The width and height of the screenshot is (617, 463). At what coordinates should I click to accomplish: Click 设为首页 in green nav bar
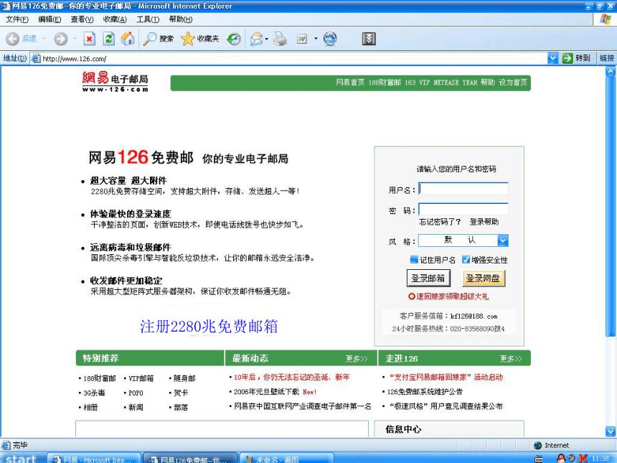point(513,83)
